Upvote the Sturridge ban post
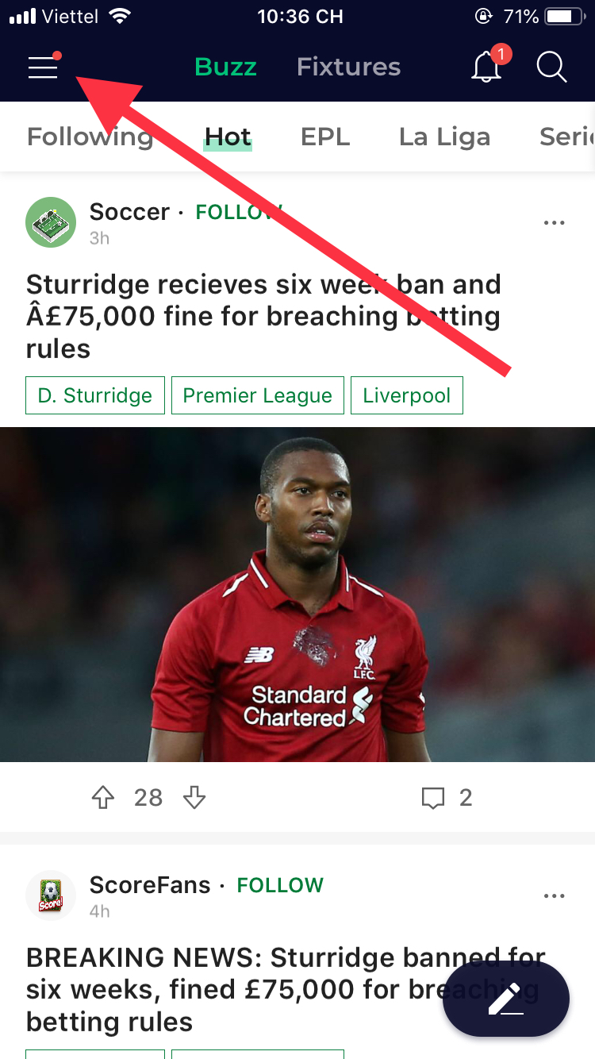595x1059 pixels. (x=103, y=798)
